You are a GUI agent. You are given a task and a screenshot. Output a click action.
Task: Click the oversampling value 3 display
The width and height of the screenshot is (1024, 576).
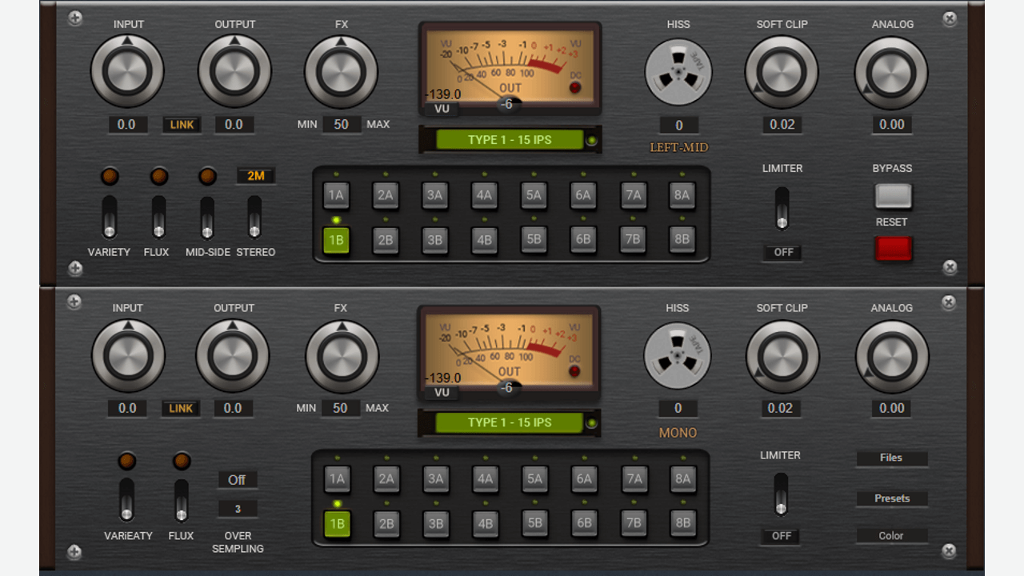tap(238, 509)
